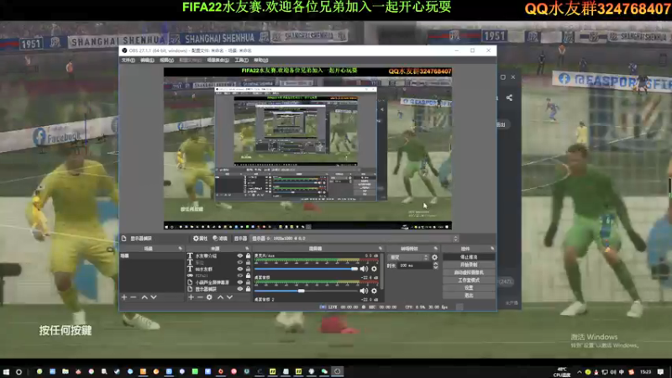672x378 pixels.
Task: Click 启动虚拟摄像机 virtual camera button
Action: click(x=469, y=272)
